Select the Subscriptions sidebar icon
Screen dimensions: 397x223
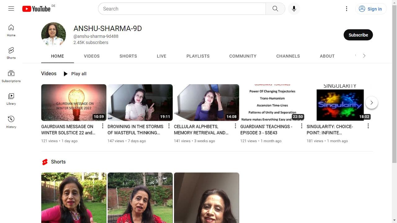(11, 75)
